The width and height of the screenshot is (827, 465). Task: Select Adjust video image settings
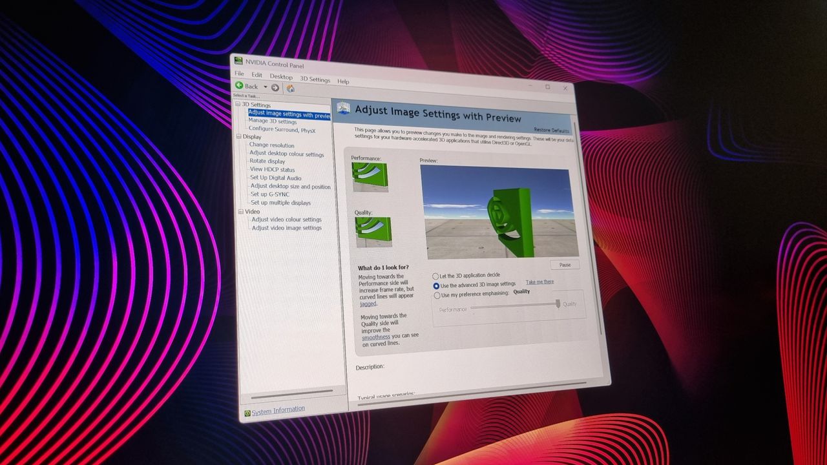point(287,228)
